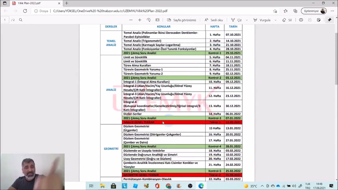Open Google Chrome from the taskbar
Screen dimensions: 338x190
[168, 186]
